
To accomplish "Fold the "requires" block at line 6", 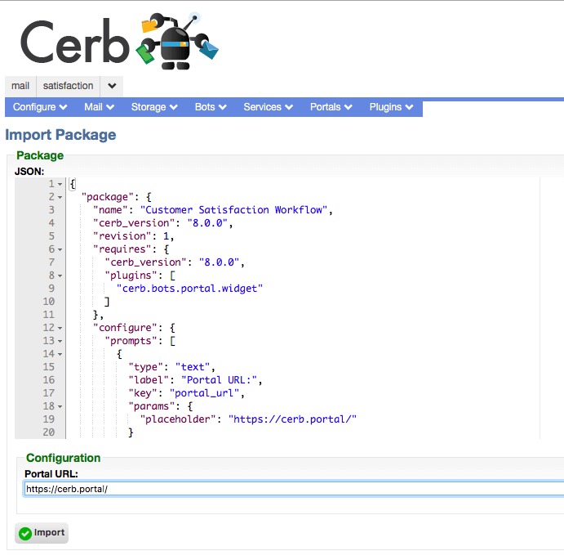I will point(60,249).
